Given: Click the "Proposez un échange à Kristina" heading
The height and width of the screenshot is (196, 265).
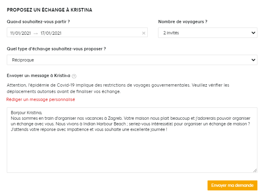Looking at the screenshot, I should 49,10.
